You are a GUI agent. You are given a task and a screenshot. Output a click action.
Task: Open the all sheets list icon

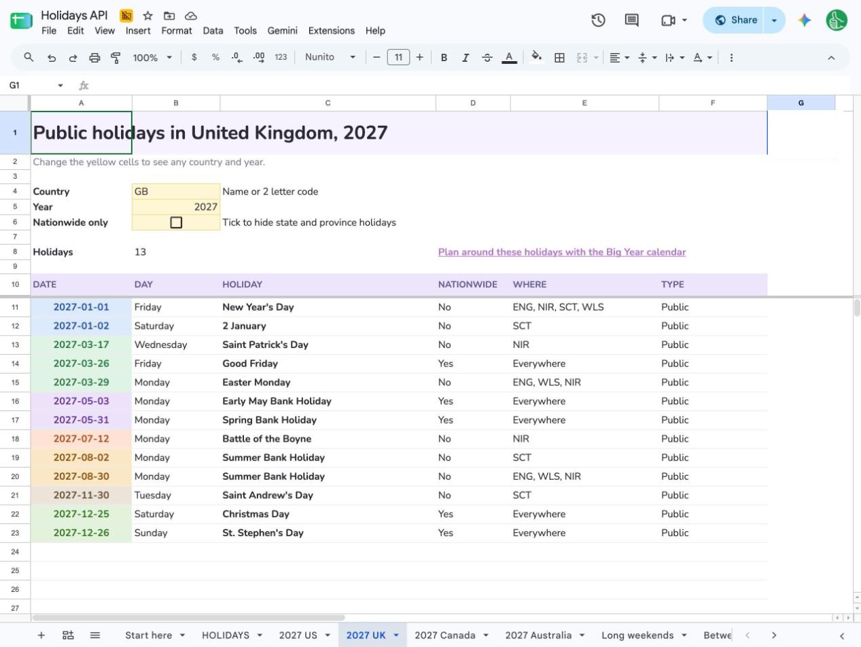(95, 635)
